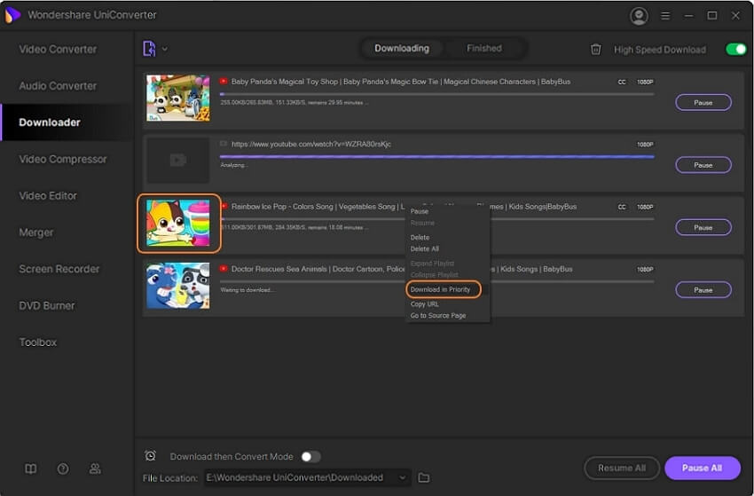
Task: Click the Baby Panda download progress bar
Action: (x=436, y=93)
